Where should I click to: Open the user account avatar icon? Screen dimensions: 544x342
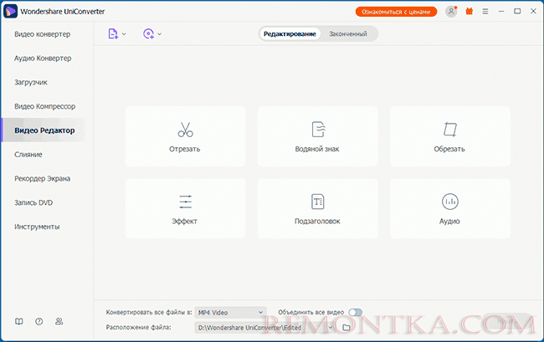451,12
